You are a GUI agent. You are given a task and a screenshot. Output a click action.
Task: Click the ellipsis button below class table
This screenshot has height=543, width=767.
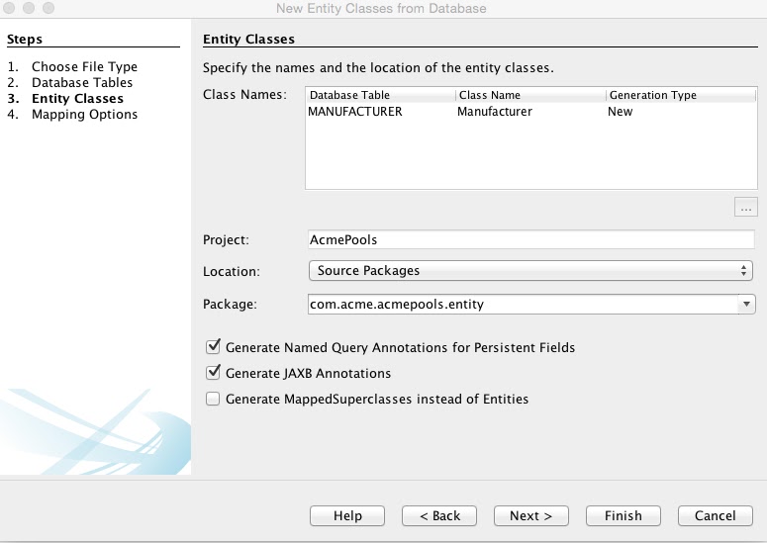point(745,208)
